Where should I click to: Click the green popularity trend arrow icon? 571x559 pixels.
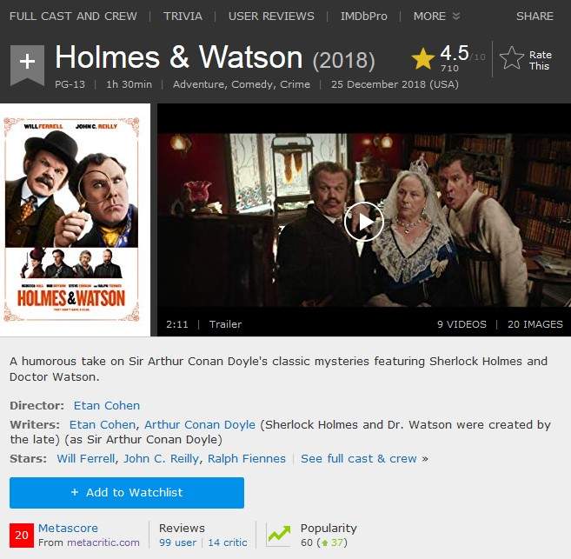click(279, 535)
